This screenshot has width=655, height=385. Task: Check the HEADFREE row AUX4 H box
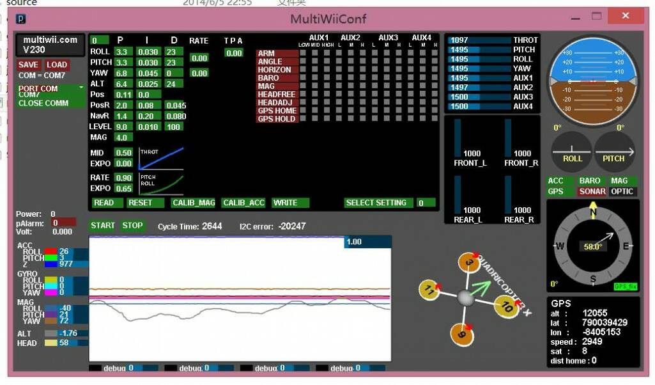pyautogui.click(x=435, y=94)
